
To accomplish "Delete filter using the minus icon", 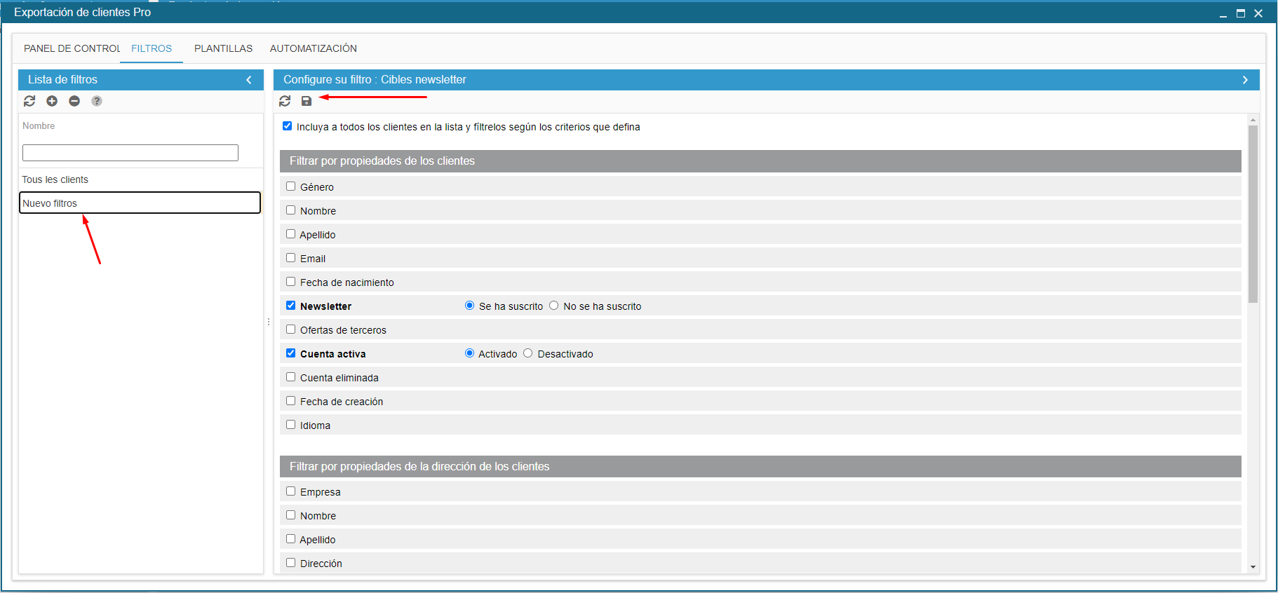I will [x=74, y=101].
